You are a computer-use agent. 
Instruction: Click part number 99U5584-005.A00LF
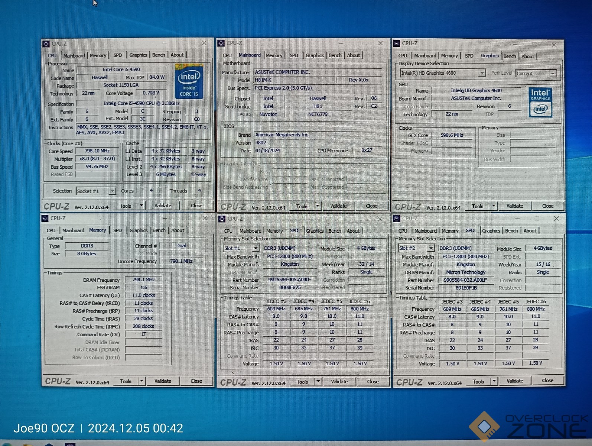point(290,279)
